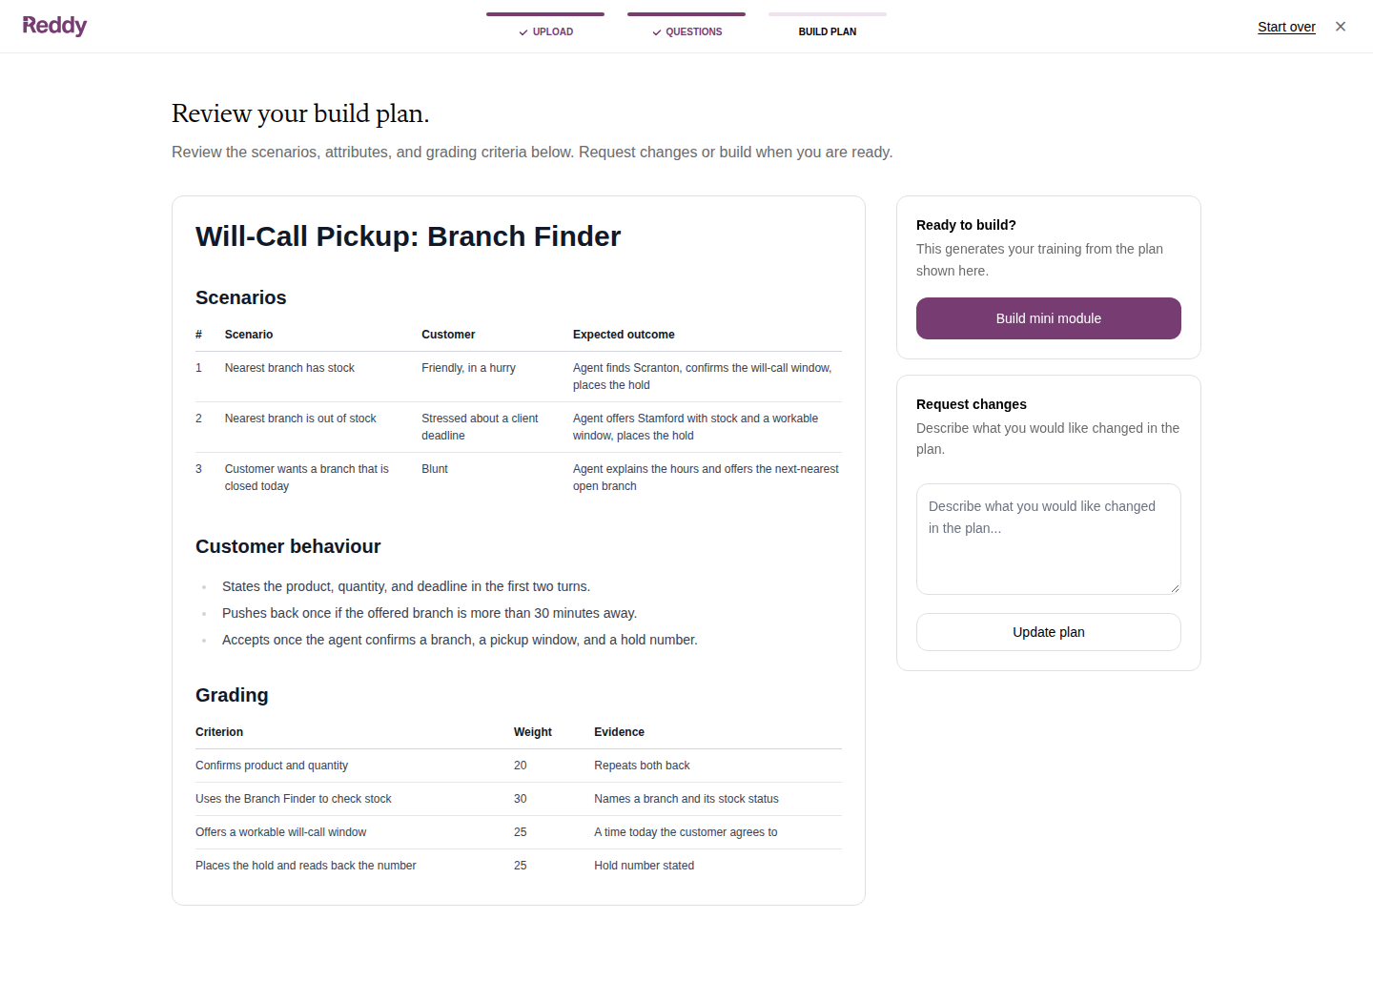This screenshot has height=1001, width=1373.
Task: Click the Uses the Branch Finder criterion row
Action: 519,799
